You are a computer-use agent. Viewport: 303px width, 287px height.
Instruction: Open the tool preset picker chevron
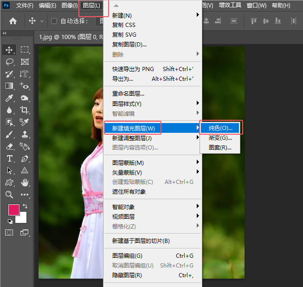(42, 21)
